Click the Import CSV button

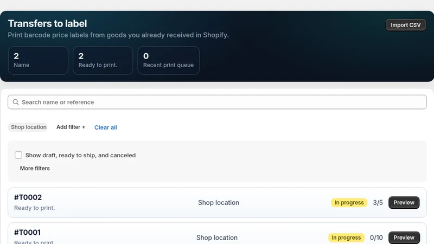click(x=405, y=25)
